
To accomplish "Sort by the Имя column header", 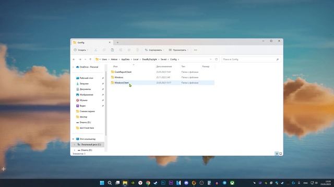I will 115,66.
